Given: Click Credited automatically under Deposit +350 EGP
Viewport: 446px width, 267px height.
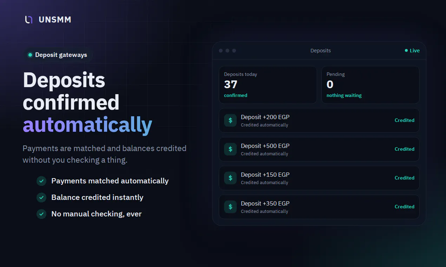Looking at the screenshot, I should tap(264, 211).
